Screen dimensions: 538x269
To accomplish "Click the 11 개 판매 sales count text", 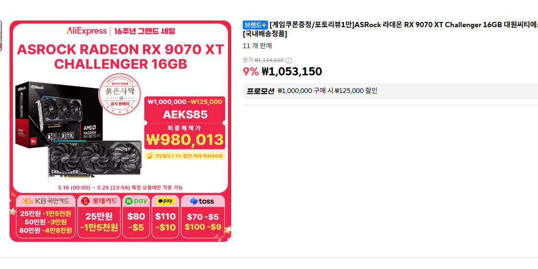I will (258, 46).
